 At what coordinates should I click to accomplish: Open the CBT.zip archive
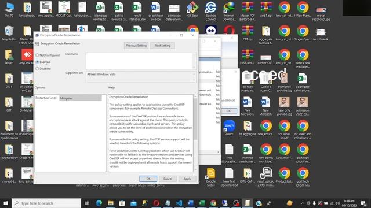[x=248, y=33]
